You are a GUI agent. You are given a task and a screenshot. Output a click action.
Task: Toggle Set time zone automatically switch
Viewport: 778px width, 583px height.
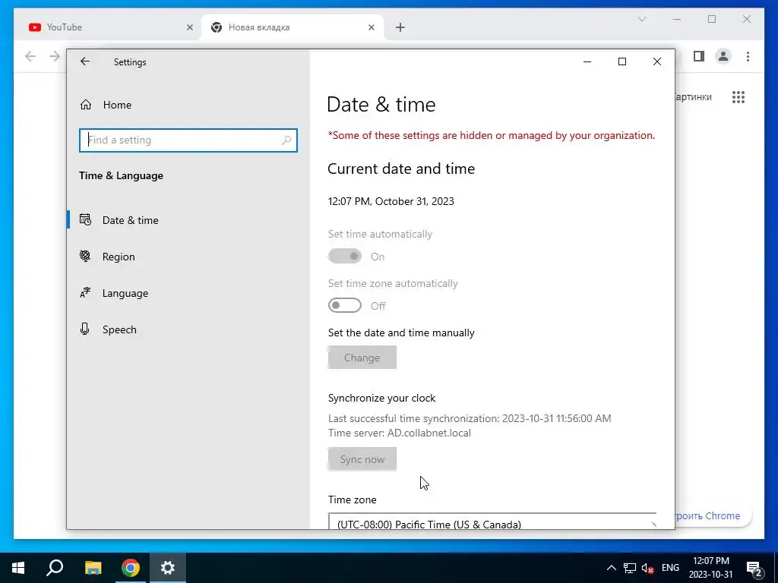pyautogui.click(x=345, y=305)
